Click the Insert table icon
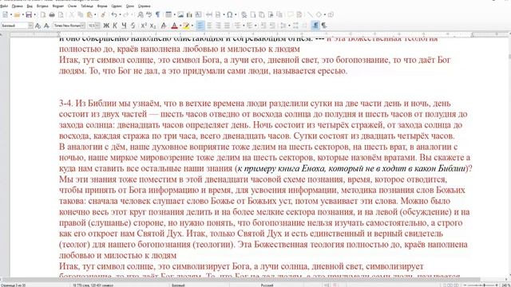 168,14
